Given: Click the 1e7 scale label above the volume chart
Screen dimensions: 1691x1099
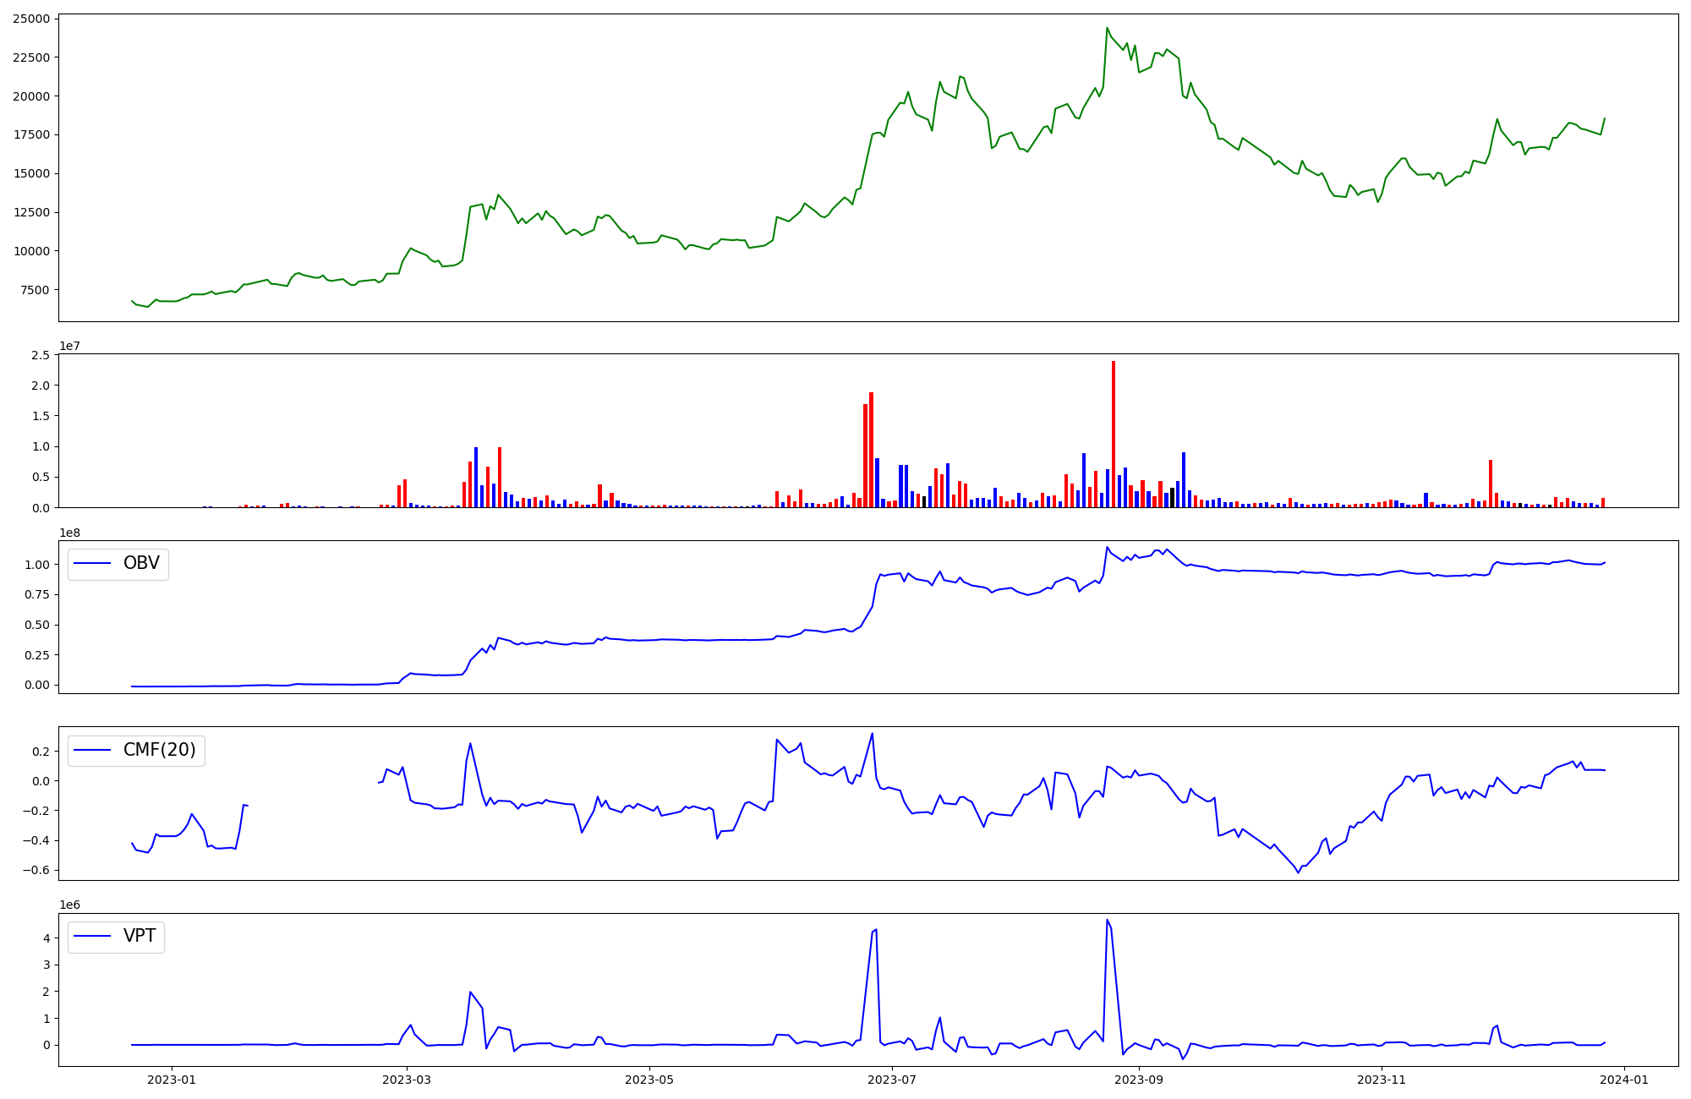Looking at the screenshot, I should coord(69,347).
